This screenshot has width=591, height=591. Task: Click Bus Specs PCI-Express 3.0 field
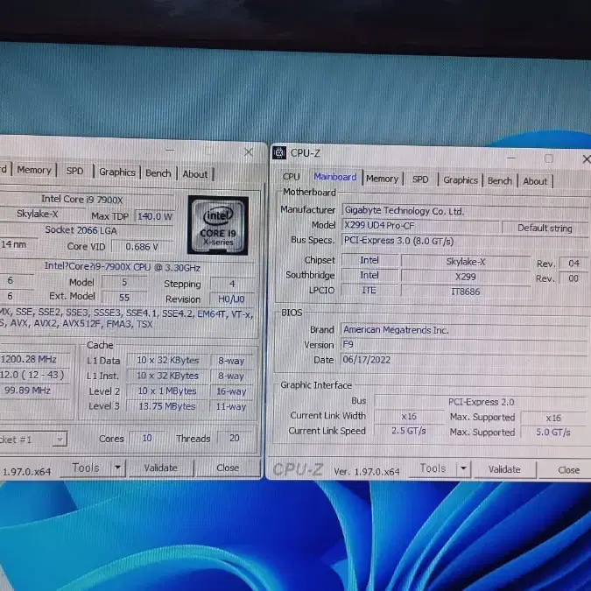tap(466, 241)
